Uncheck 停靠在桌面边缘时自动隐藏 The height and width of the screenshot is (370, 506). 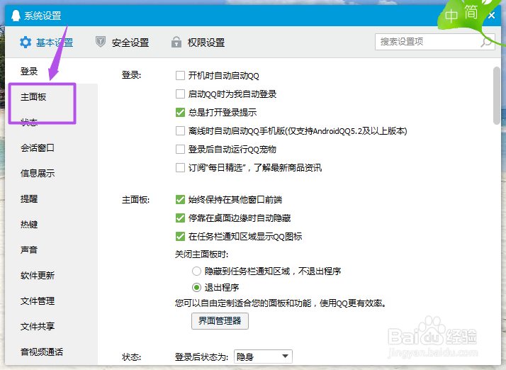click(x=180, y=218)
